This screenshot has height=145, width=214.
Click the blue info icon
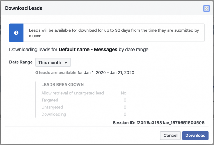pyautogui.click(x=16, y=33)
